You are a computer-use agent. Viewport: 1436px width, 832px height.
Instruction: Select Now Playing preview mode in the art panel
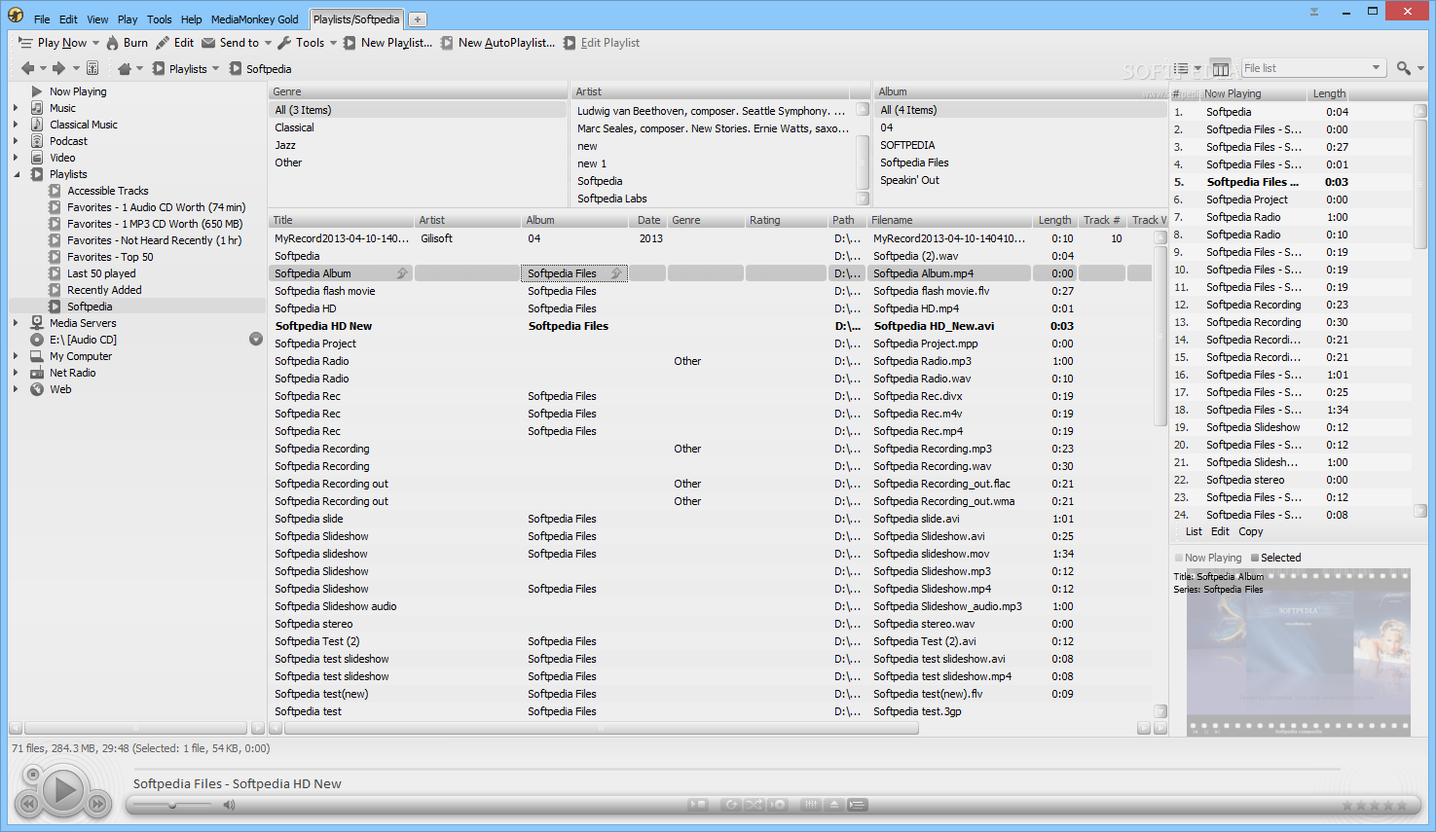[x=1207, y=558]
